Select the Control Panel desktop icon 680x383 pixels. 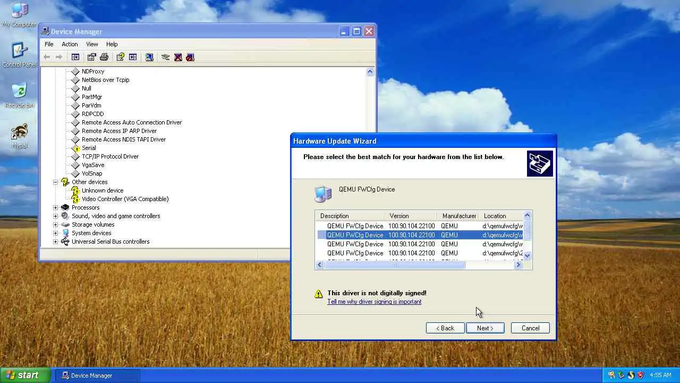[x=19, y=55]
